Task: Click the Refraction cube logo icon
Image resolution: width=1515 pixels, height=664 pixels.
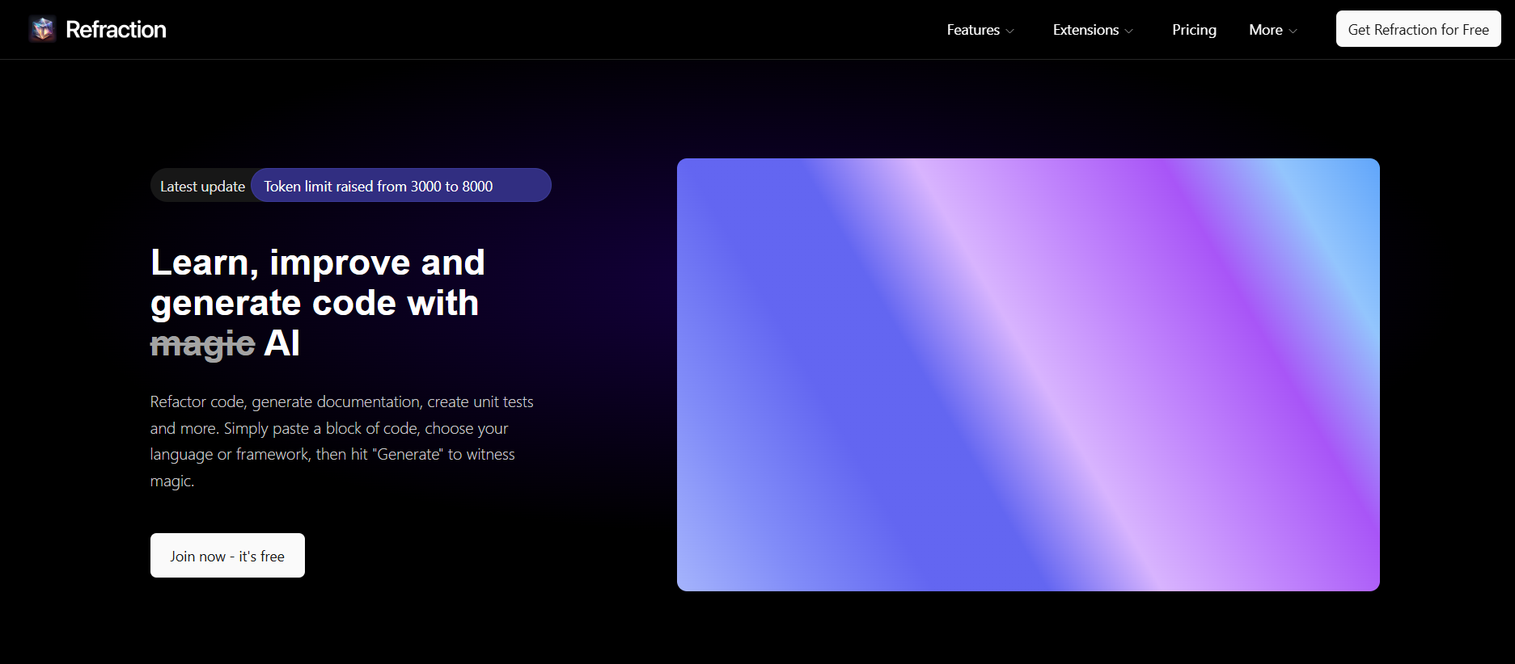Action: click(x=43, y=29)
